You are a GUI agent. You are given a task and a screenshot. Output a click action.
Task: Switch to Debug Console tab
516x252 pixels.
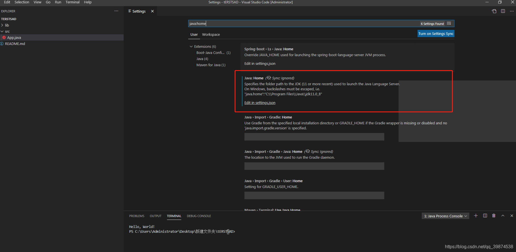199,216
